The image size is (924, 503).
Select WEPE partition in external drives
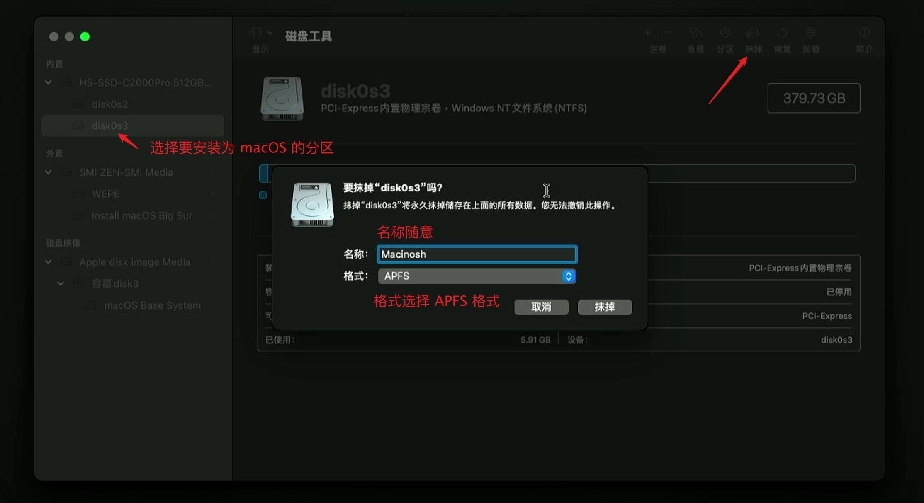(x=104, y=194)
